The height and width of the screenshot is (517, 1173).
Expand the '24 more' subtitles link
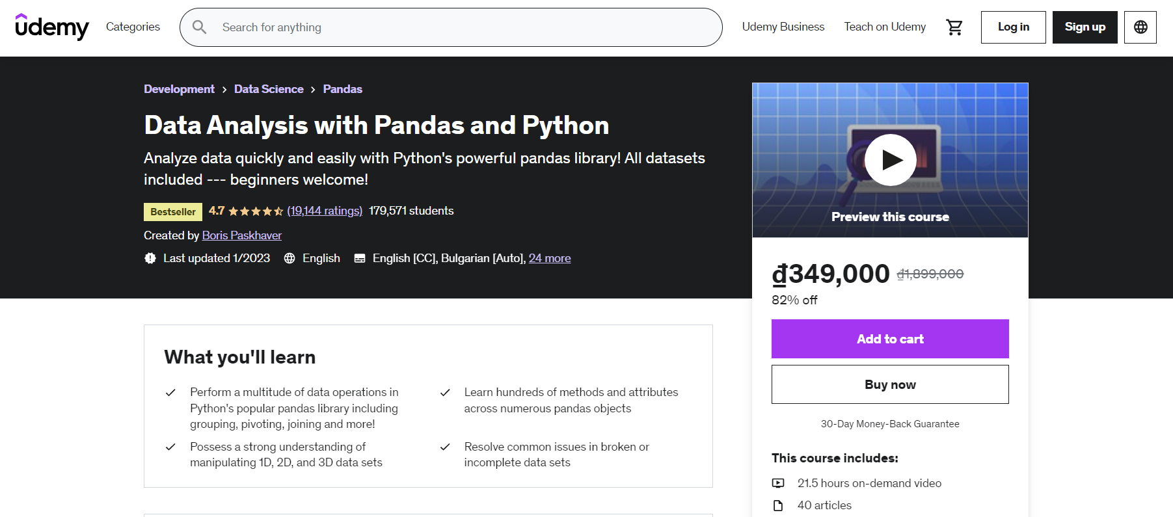(550, 258)
